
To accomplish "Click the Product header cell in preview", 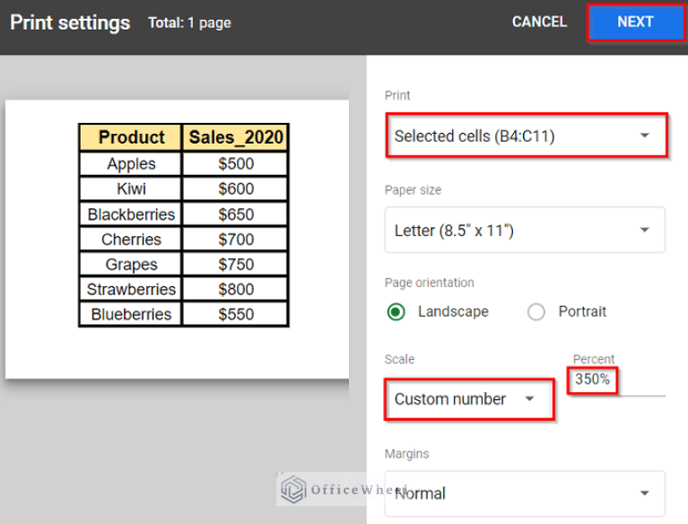I will tap(131, 137).
